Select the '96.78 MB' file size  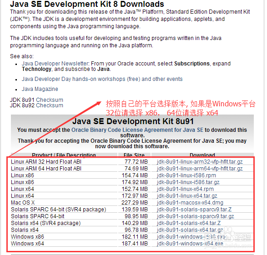tap(136, 230)
